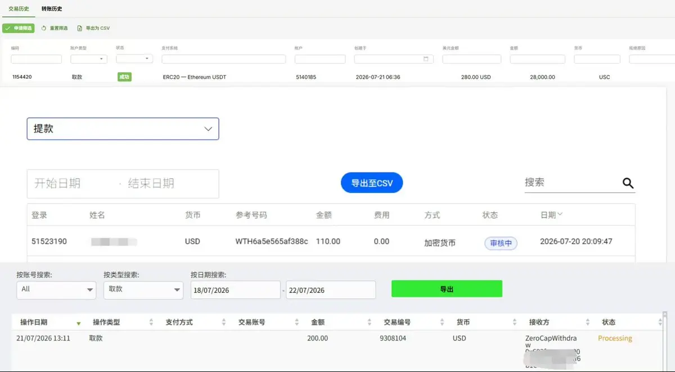Open the 按账号搜索 All dropdown
The width and height of the screenshot is (675, 372).
(x=56, y=289)
